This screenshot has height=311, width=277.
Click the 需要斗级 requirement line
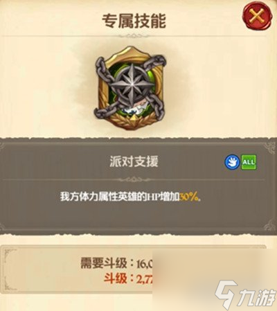point(117,263)
